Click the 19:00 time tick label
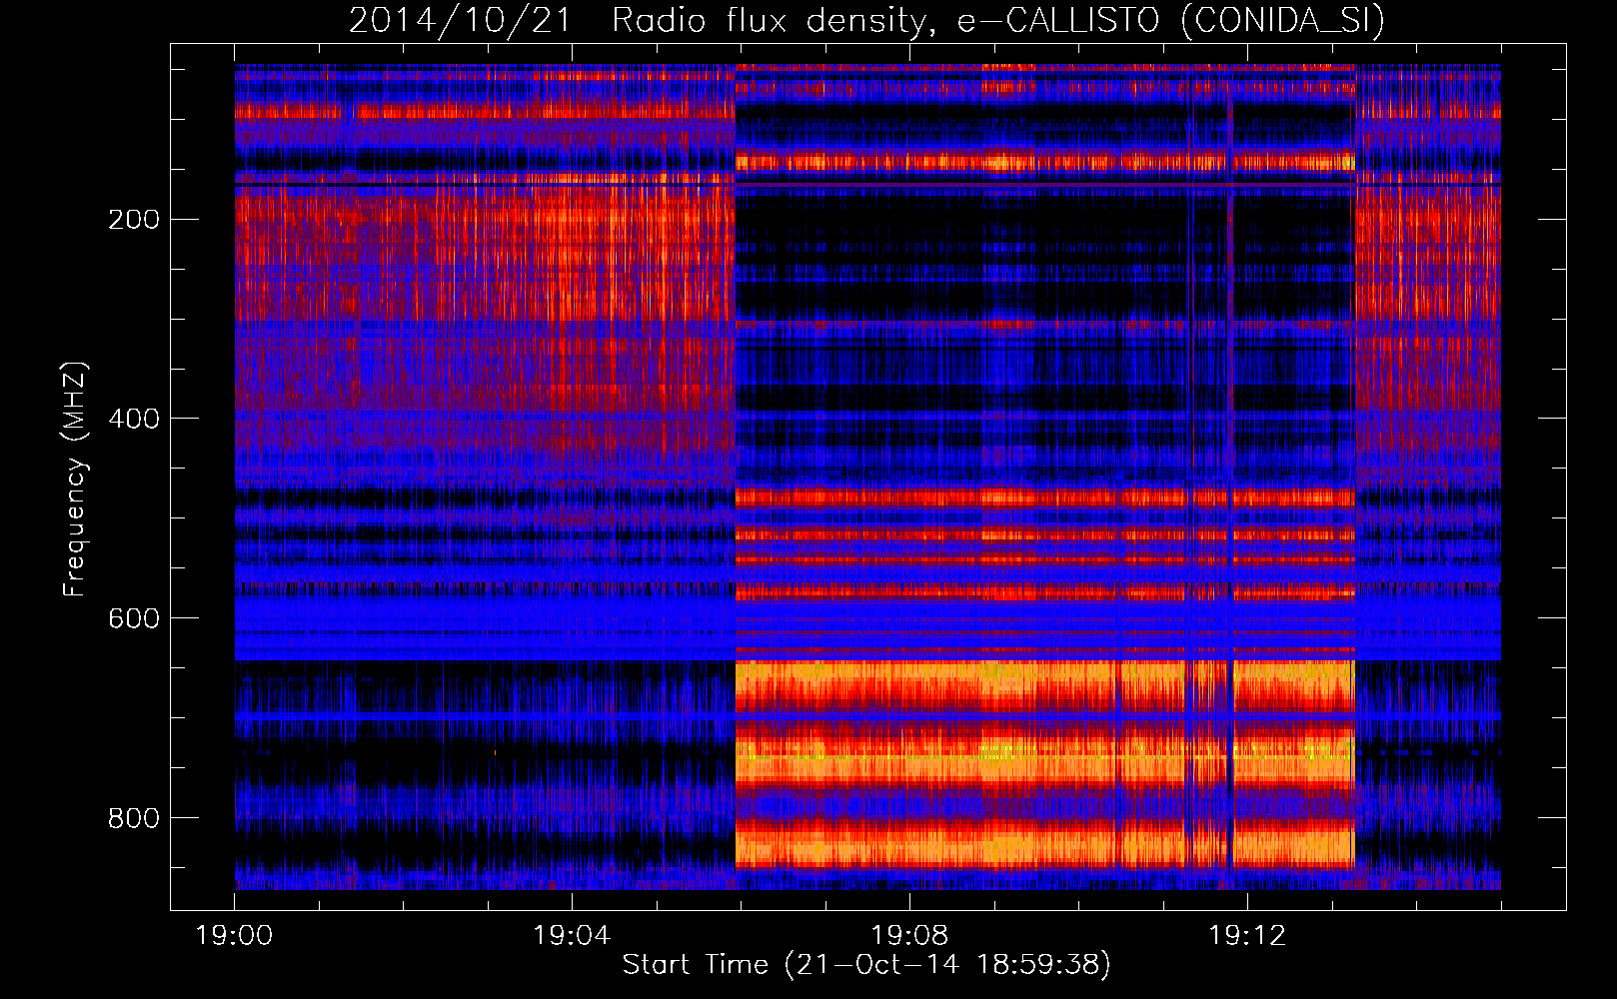Screen dimensions: 1617x999 [x=235, y=936]
